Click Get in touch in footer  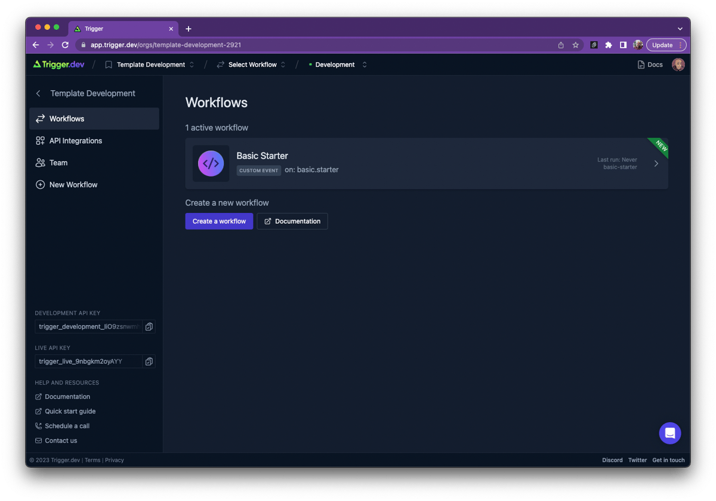[x=668, y=460]
